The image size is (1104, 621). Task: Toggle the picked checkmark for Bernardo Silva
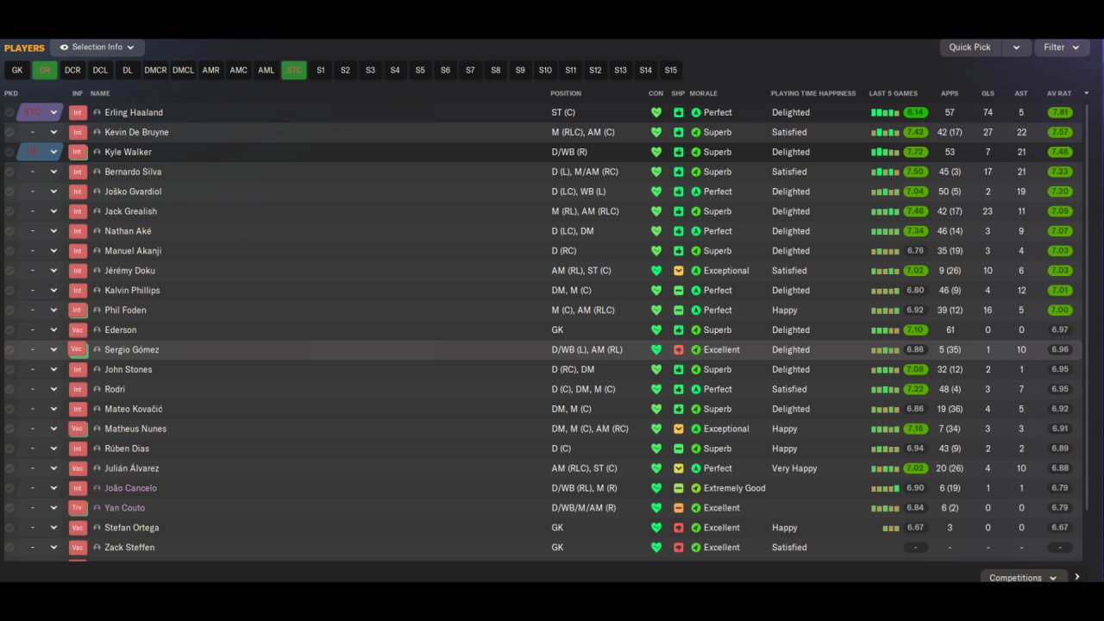pos(9,172)
